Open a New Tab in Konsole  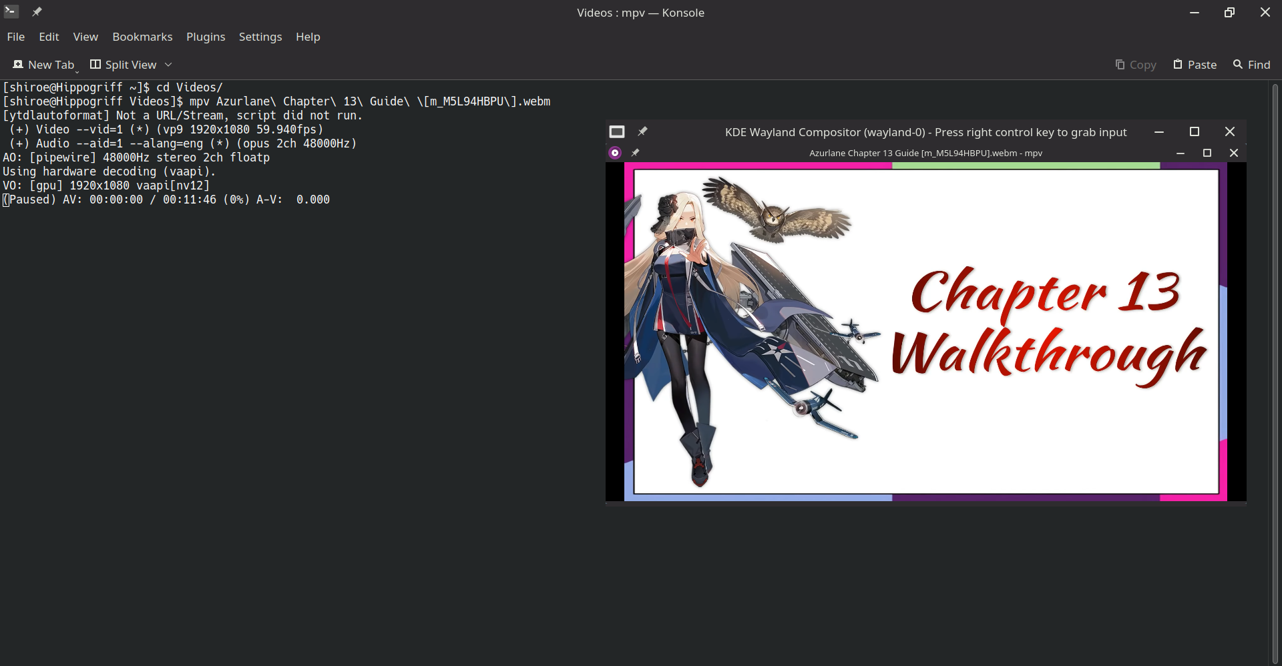[44, 65]
